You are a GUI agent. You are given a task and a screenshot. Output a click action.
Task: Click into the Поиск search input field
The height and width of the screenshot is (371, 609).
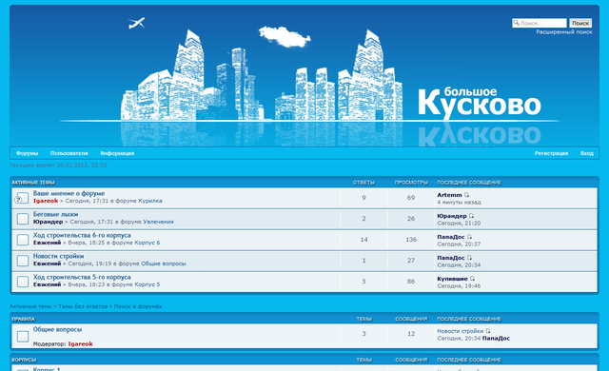(540, 23)
